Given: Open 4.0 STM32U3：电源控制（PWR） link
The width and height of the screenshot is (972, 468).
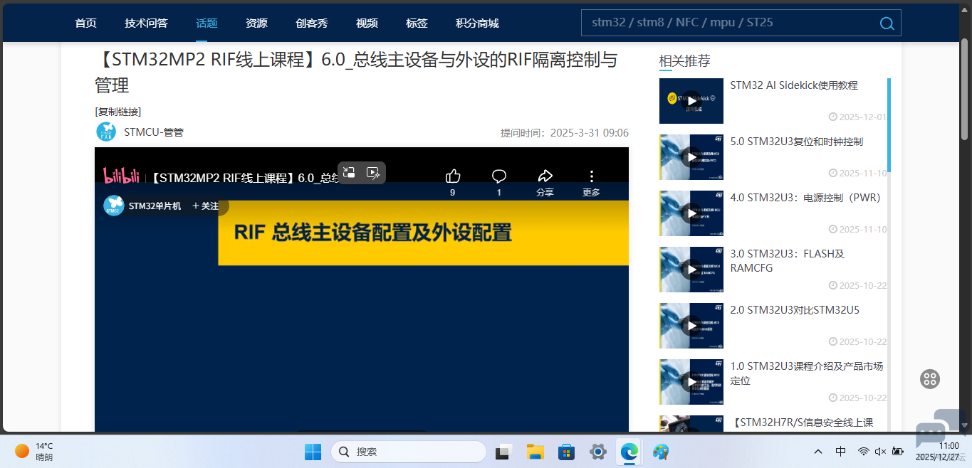Looking at the screenshot, I should tap(805, 198).
